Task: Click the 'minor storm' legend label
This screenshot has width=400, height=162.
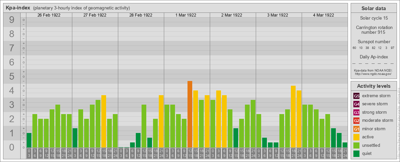Action: click(x=374, y=129)
